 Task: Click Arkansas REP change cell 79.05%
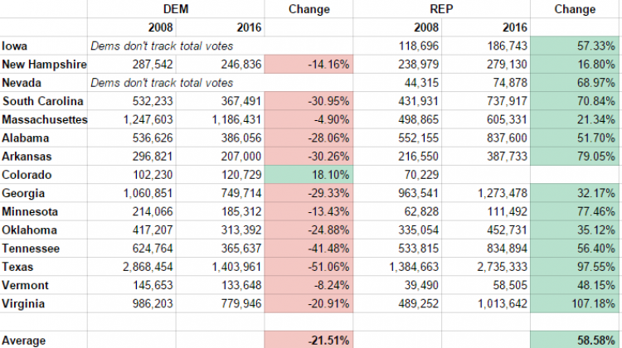[x=575, y=156]
